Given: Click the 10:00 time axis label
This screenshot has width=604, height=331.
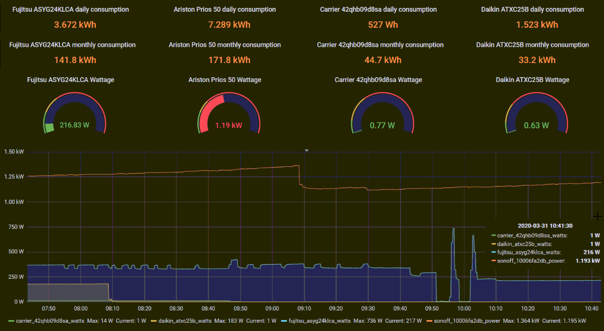Looking at the screenshot, I should (x=464, y=309).
